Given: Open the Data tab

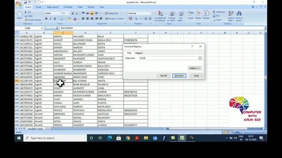Looking at the screenshot, I should (80, 7).
